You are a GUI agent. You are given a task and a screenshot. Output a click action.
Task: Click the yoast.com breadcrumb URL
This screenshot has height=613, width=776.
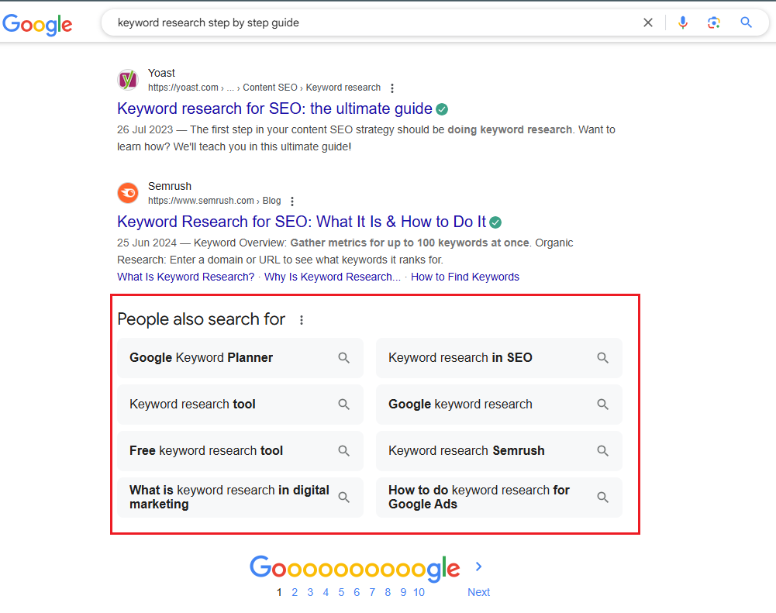264,88
